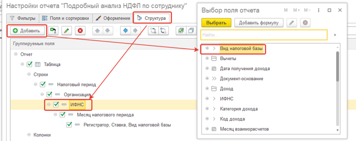Expand the Код дохода field in the dialog
The image size is (356, 141).
(207, 119)
